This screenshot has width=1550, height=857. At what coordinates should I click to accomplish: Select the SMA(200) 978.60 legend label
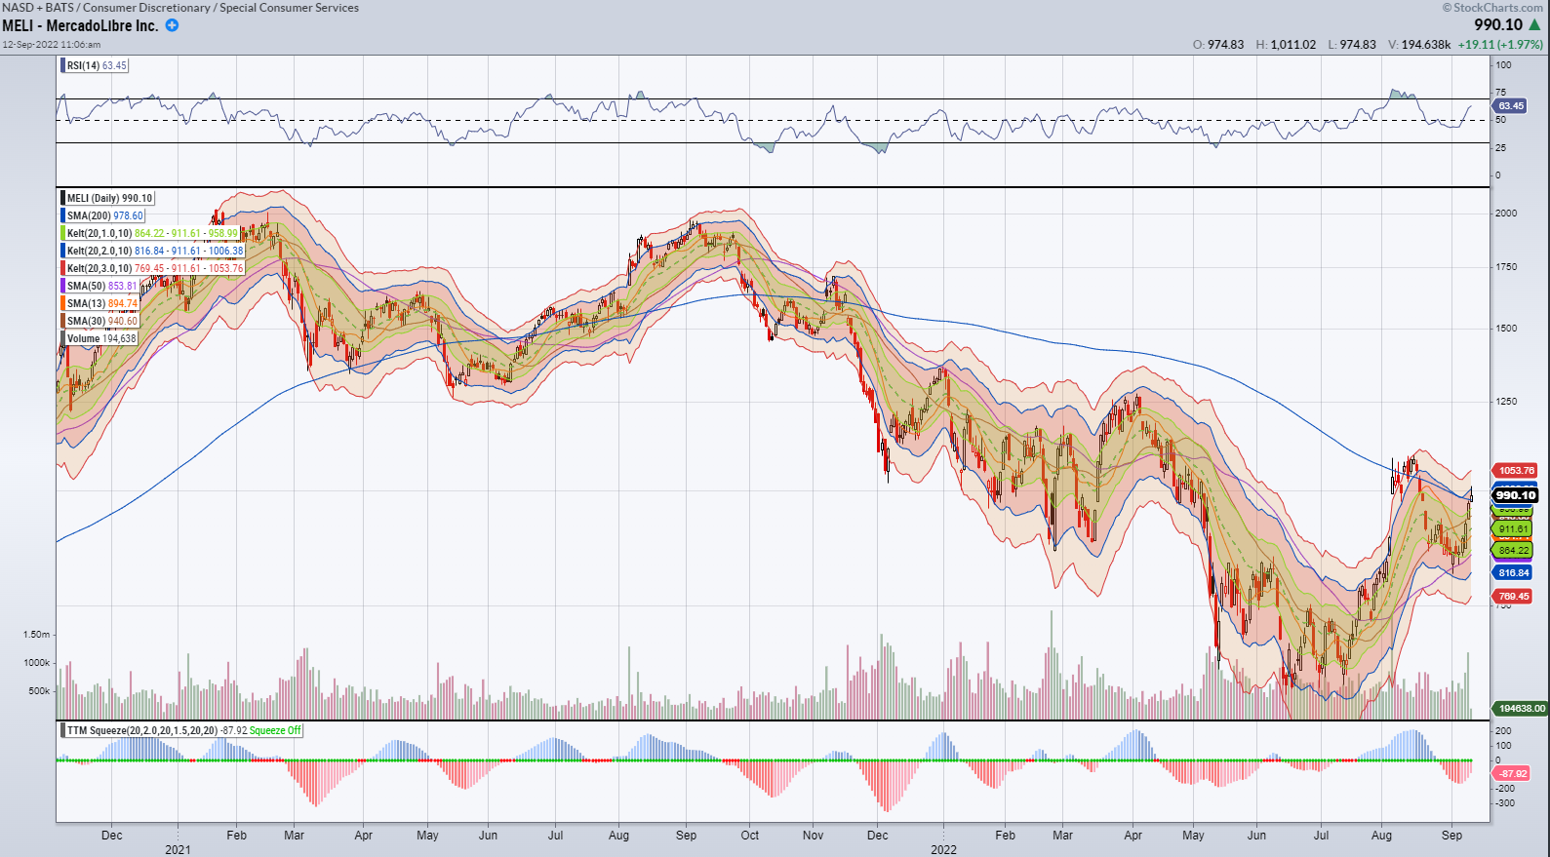pyautogui.click(x=103, y=215)
